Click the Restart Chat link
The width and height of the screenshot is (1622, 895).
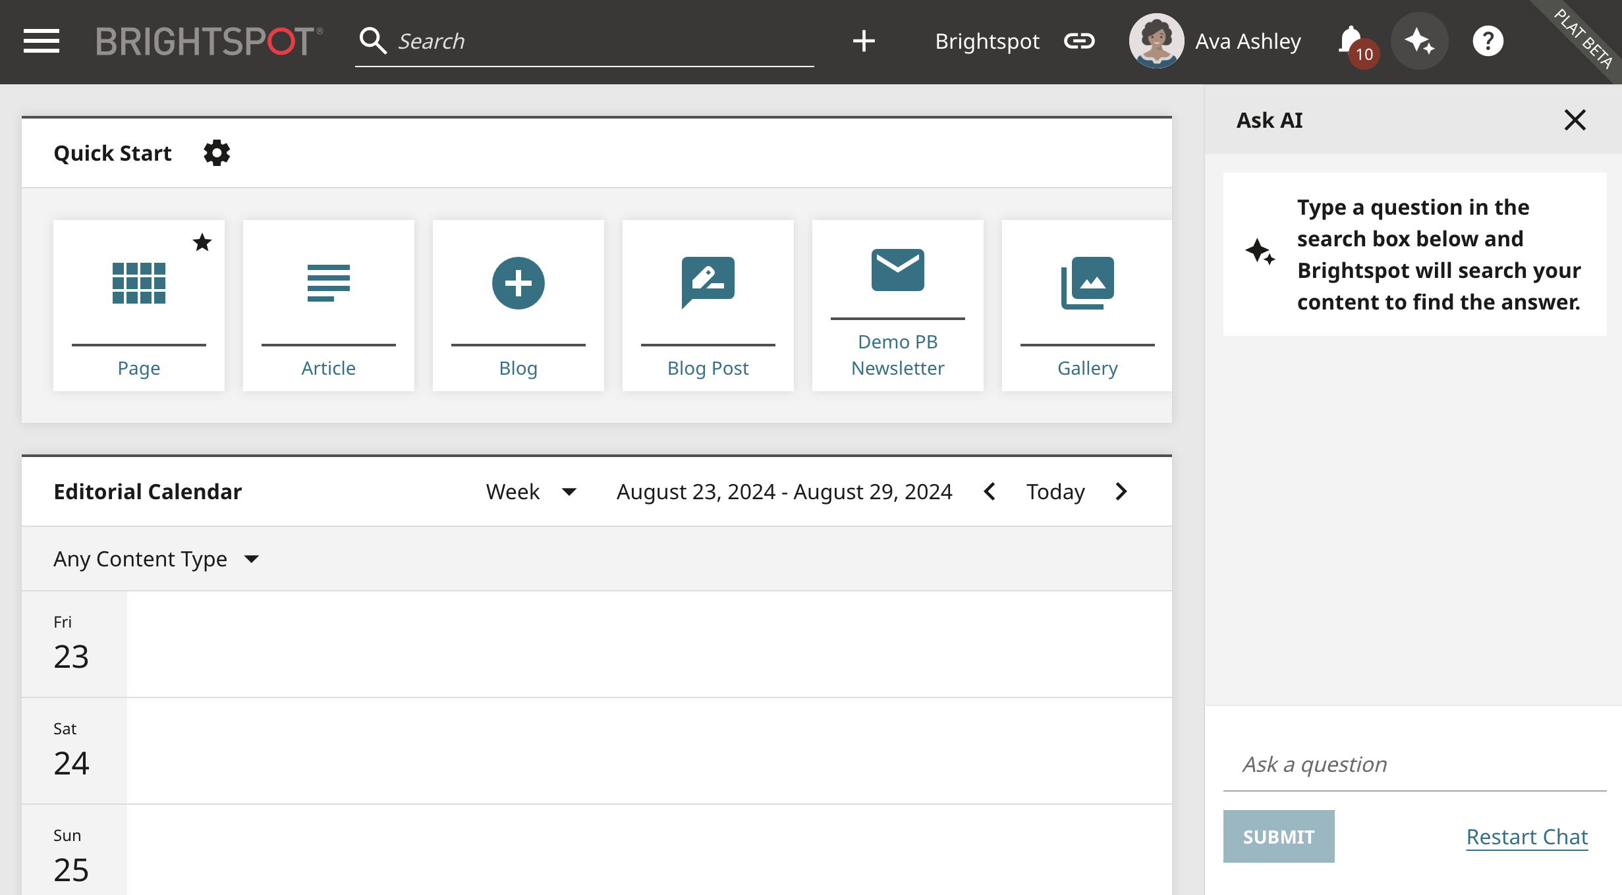[1527, 836]
